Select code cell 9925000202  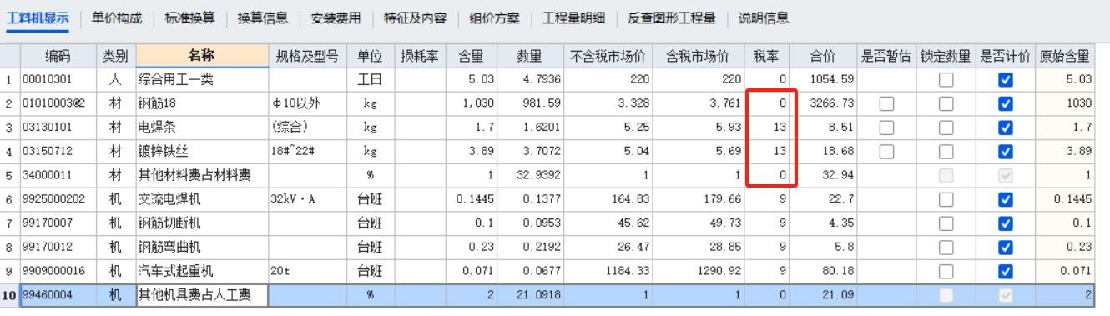58,199
